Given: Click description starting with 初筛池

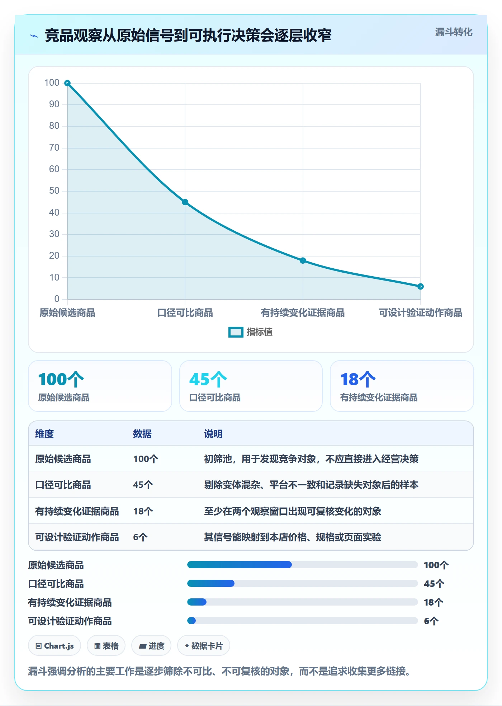Looking at the screenshot, I should 311,459.
